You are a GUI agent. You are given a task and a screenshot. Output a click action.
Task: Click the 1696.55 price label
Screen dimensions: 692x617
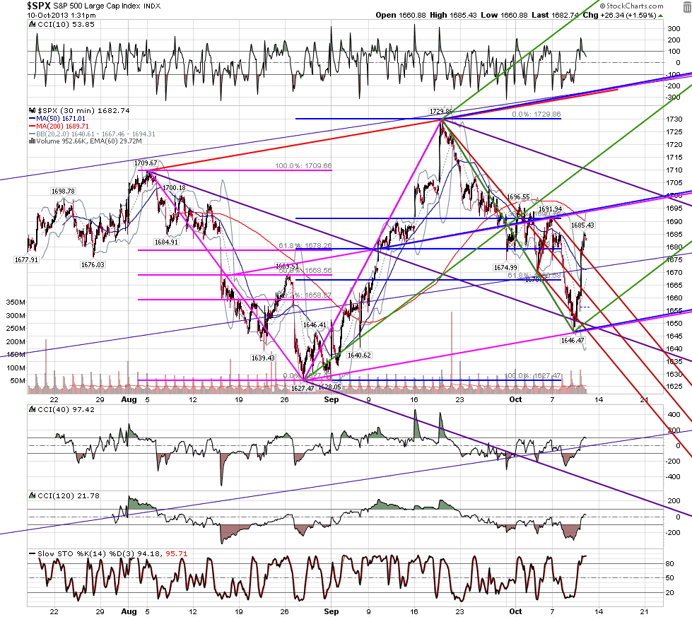point(518,197)
